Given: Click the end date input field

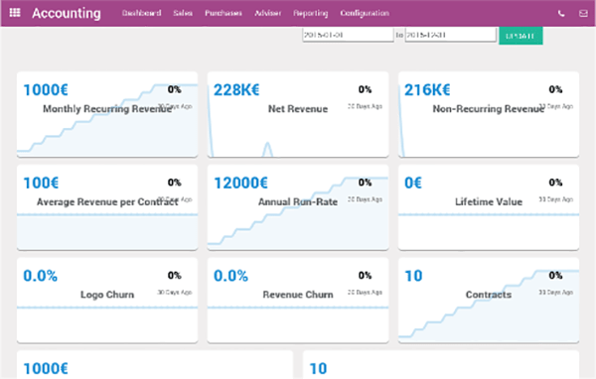Looking at the screenshot, I should (450, 35).
